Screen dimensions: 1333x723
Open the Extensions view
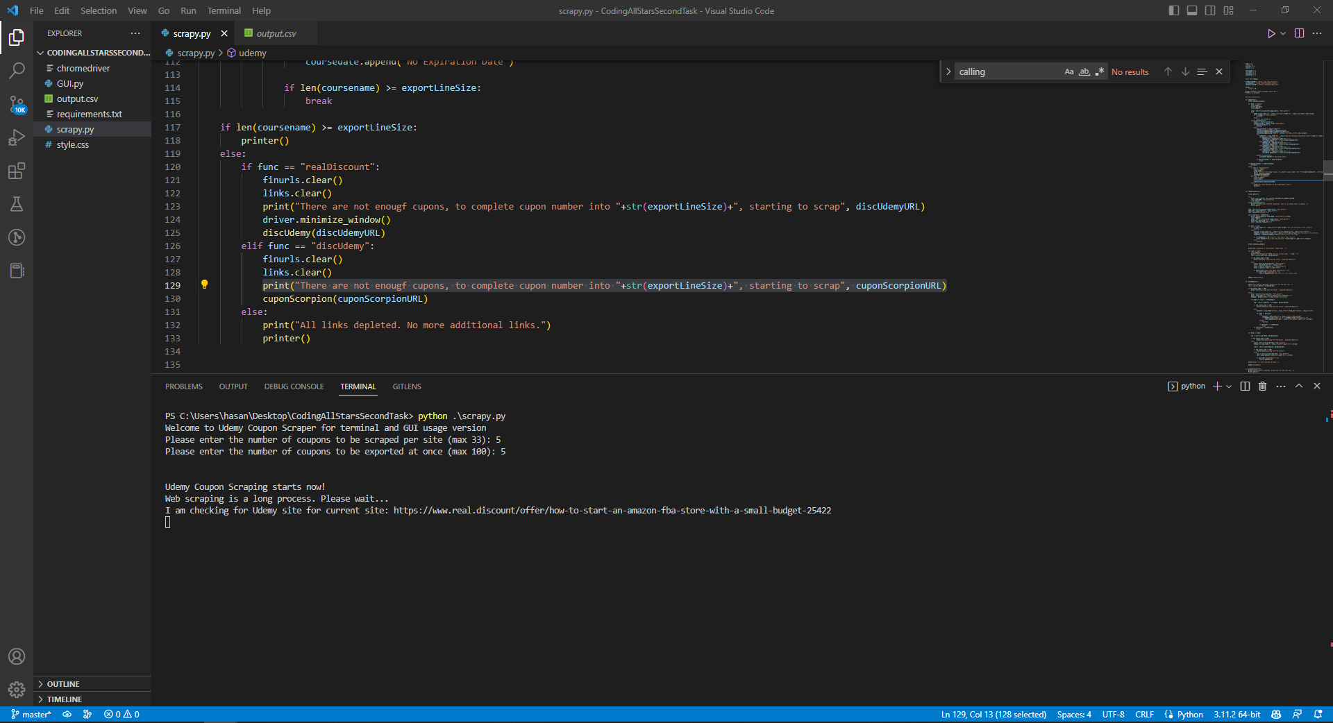point(17,171)
